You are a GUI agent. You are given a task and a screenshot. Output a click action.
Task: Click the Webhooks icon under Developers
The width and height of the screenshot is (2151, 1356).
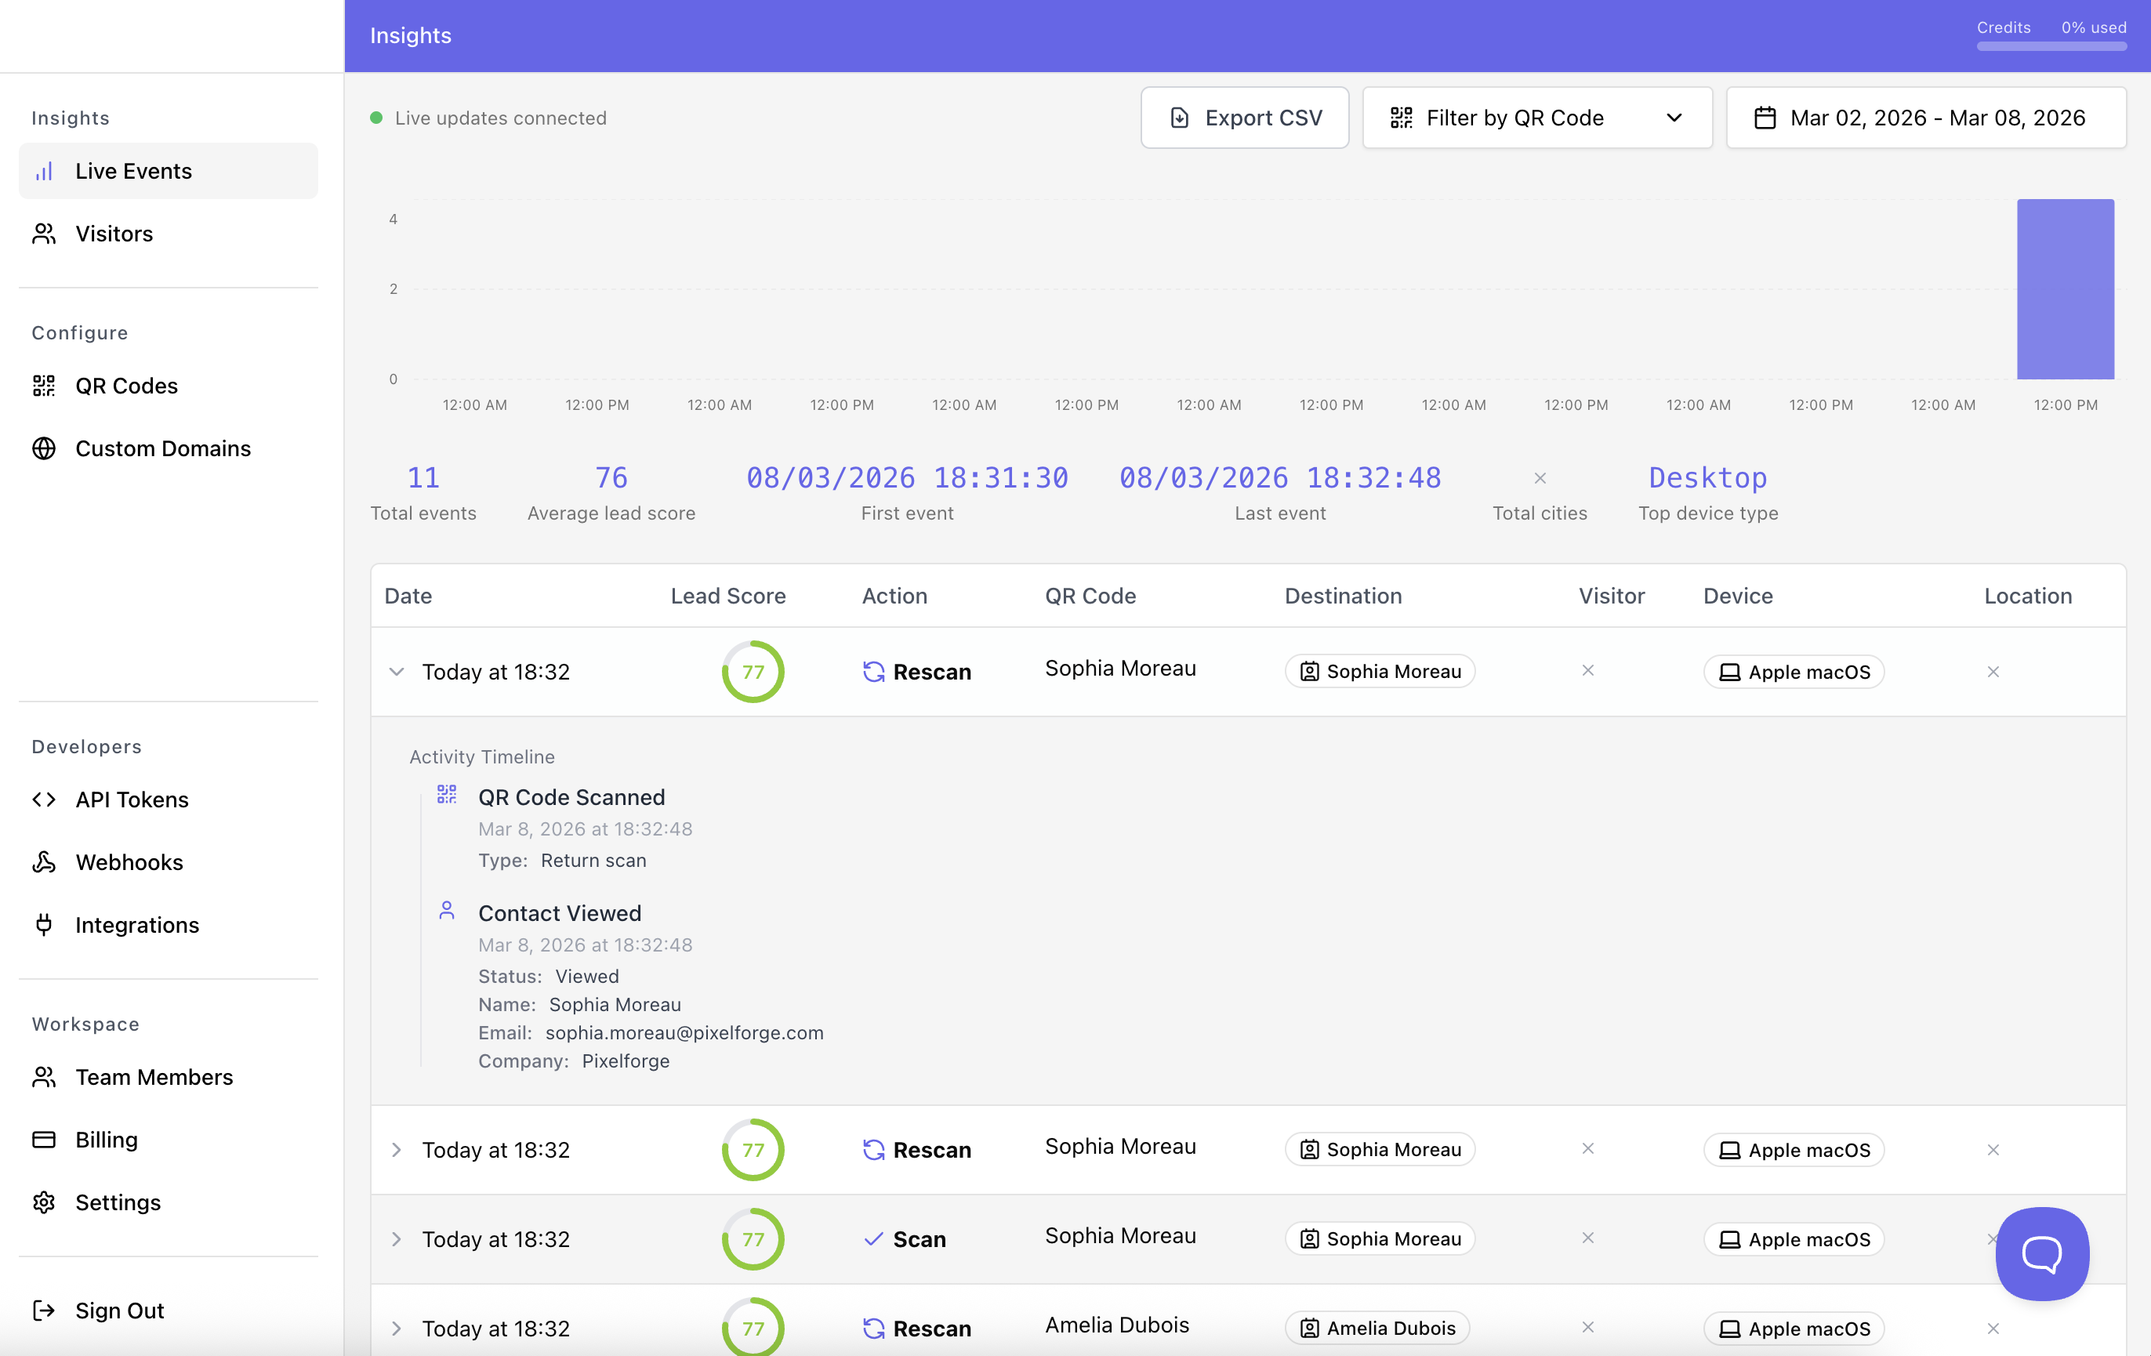45,862
